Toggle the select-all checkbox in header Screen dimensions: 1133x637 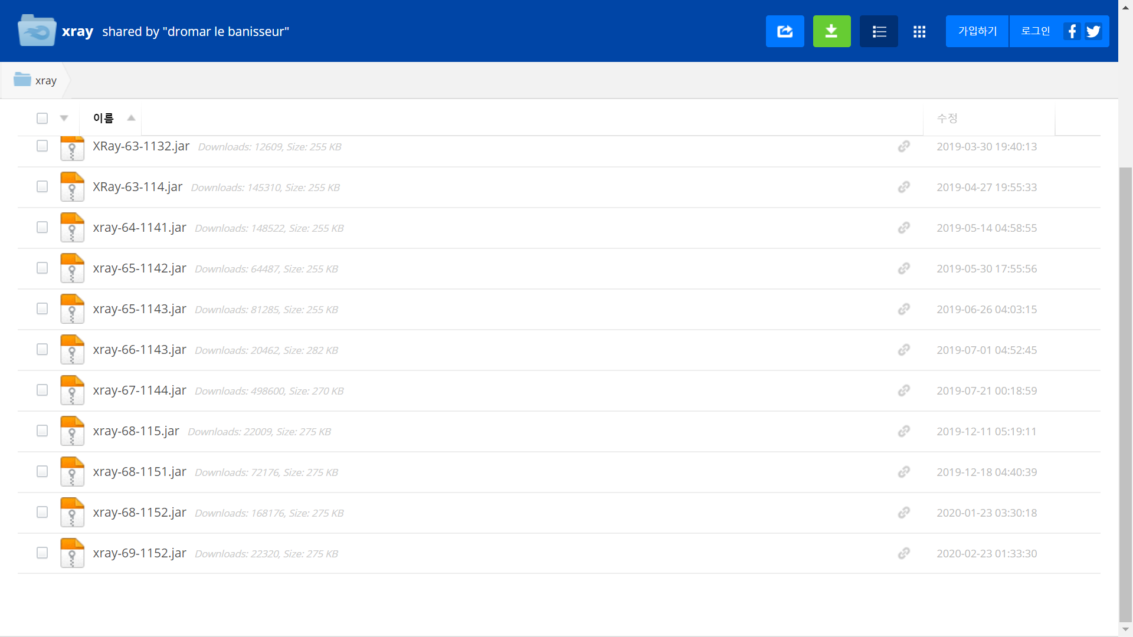tap(42, 118)
